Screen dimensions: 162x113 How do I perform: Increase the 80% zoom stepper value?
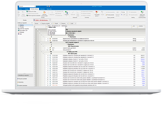click(127, 14)
